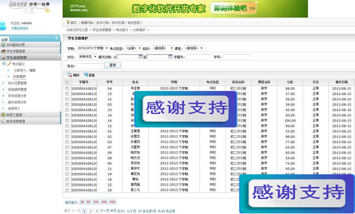Open the end date calendar picker

pos(170,57)
